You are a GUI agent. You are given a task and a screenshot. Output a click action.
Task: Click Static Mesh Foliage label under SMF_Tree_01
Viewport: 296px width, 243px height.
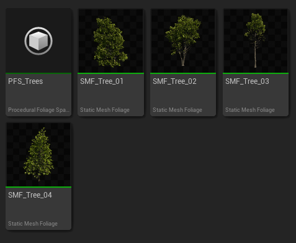(x=105, y=110)
